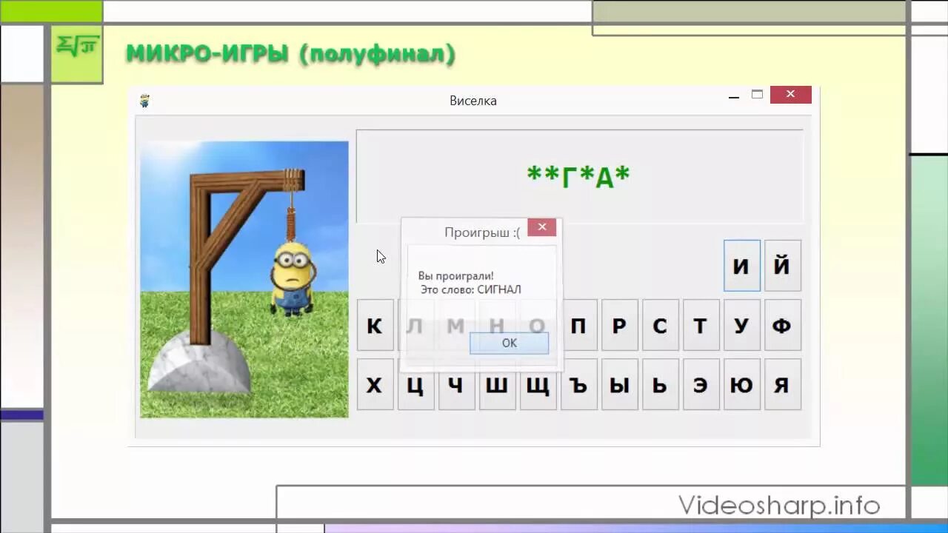The height and width of the screenshot is (533, 948).
Task: Click the sigma-root logo icon
Action: [77, 47]
